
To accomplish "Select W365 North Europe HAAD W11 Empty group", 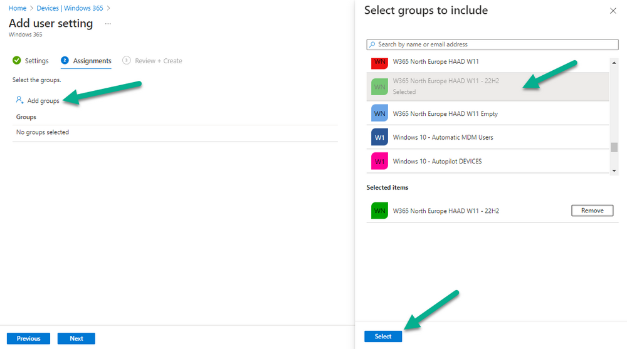I will (487, 113).
